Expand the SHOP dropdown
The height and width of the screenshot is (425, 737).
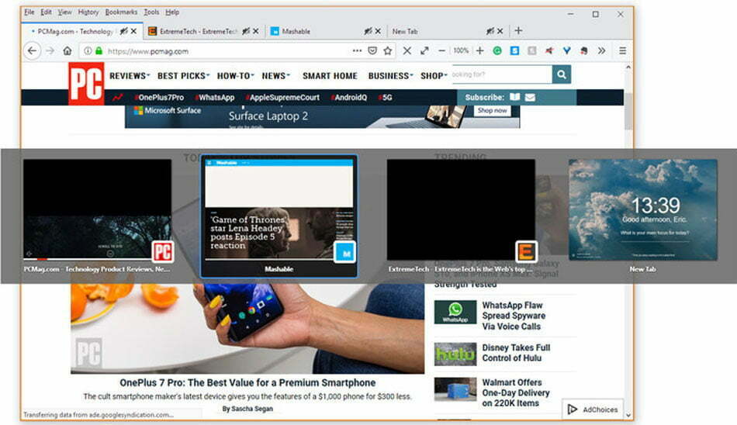434,76
